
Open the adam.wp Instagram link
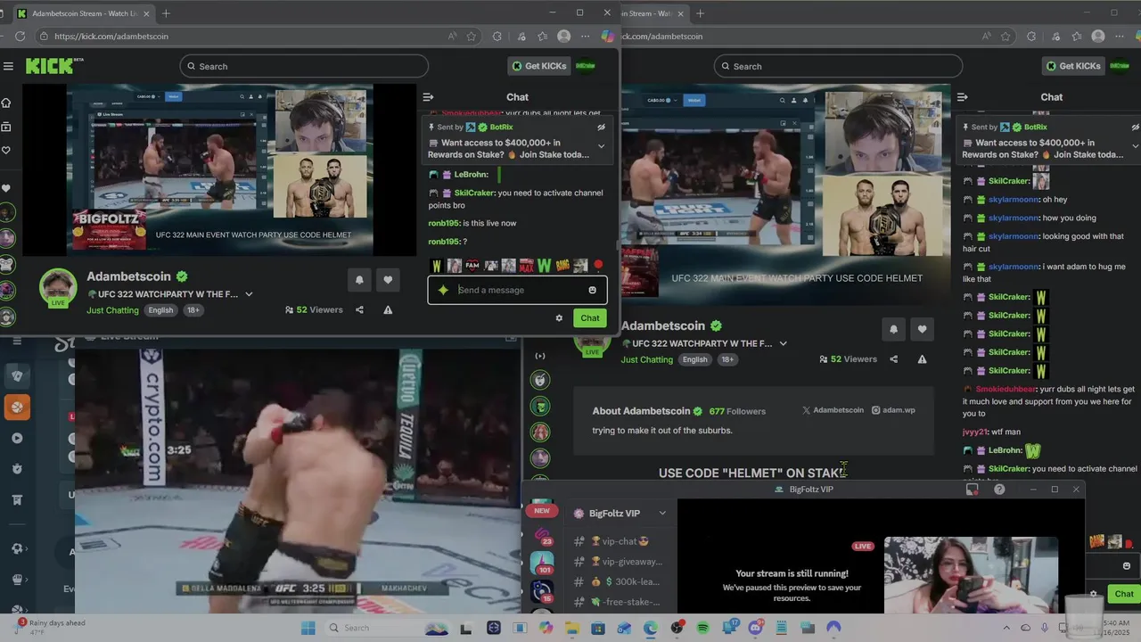pyautogui.click(x=893, y=410)
